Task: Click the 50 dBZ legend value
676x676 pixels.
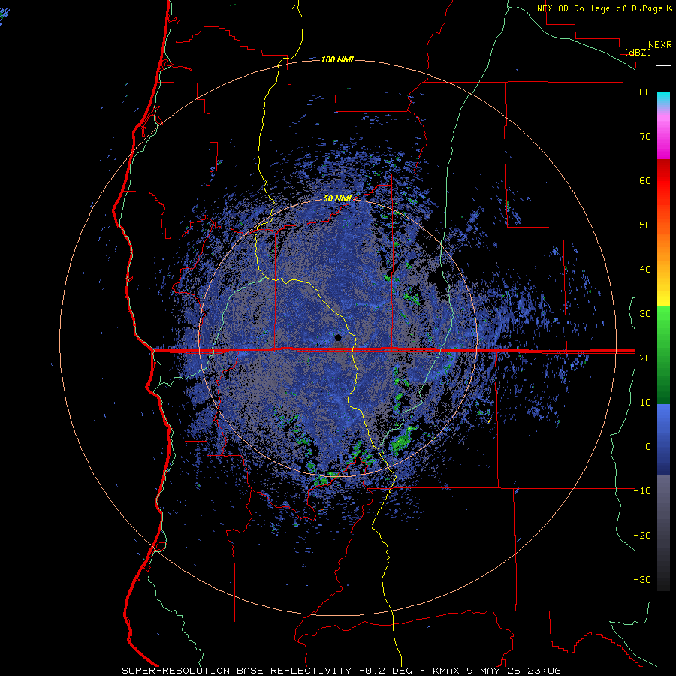Action: point(645,225)
